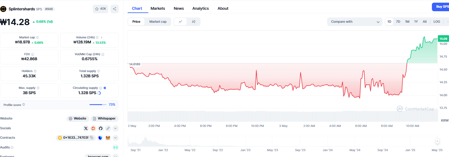Open the X (Twitter) social icon
The image size is (449, 157).
tap(86, 128)
